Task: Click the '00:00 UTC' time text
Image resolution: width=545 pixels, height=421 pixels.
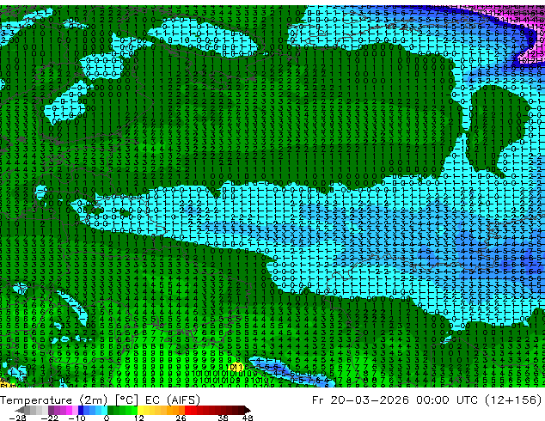Action: coord(447,400)
